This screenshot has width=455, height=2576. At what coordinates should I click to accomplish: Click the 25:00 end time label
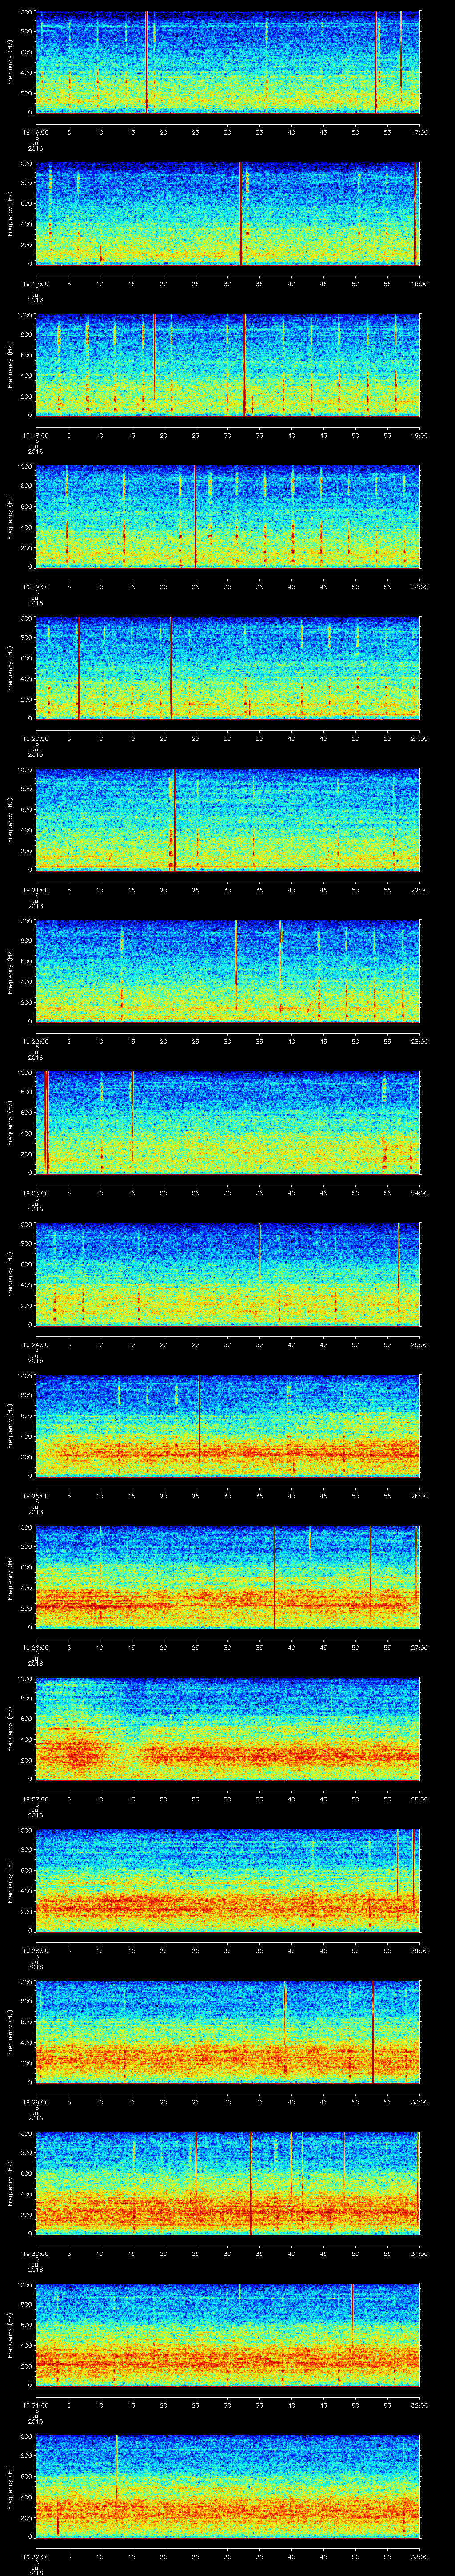pos(419,1344)
